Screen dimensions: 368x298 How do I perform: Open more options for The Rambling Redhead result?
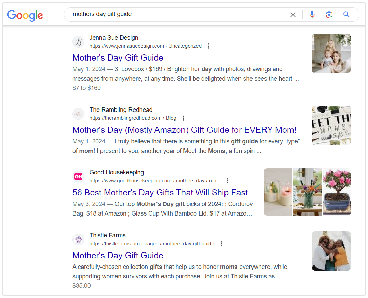pos(183,118)
